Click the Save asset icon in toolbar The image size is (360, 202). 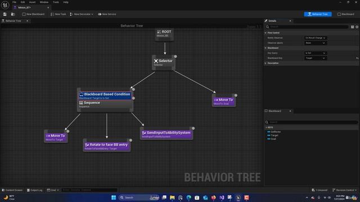click(x=5, y=14)
